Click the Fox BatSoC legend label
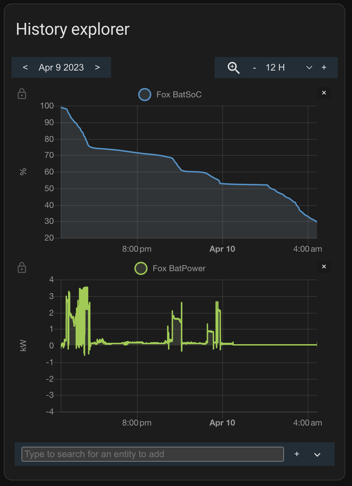352x486 pixels. coord(179,95)
